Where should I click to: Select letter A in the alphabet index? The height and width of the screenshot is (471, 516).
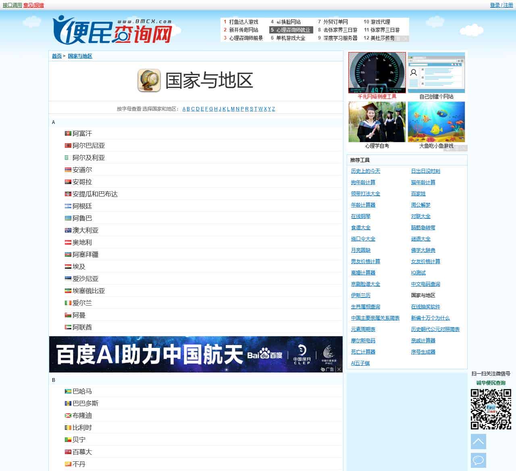point(184,109)
